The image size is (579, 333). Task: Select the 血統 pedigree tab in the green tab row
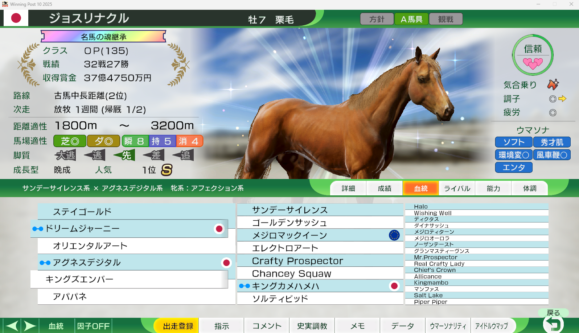point(421,188)
